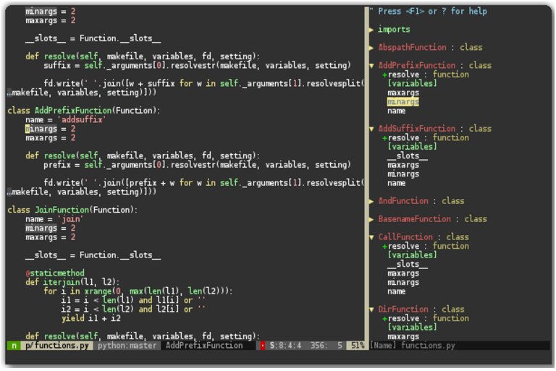Select name tag under CallFunction
This screenshot has height=371, width=556.
pos(397,291)
